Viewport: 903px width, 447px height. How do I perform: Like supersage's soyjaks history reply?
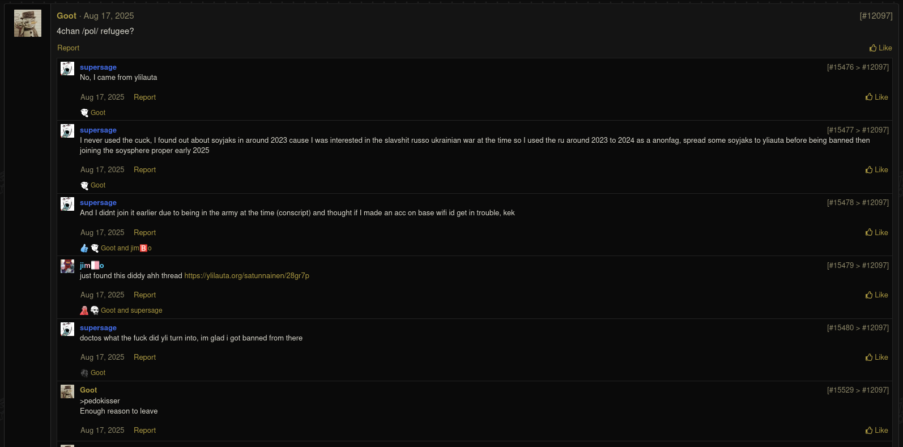(x=876, y=170)
